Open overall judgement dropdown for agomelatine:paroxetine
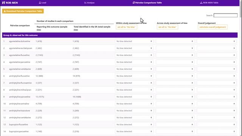Screen dimensions: 242x136 click(x=217, y=62)
